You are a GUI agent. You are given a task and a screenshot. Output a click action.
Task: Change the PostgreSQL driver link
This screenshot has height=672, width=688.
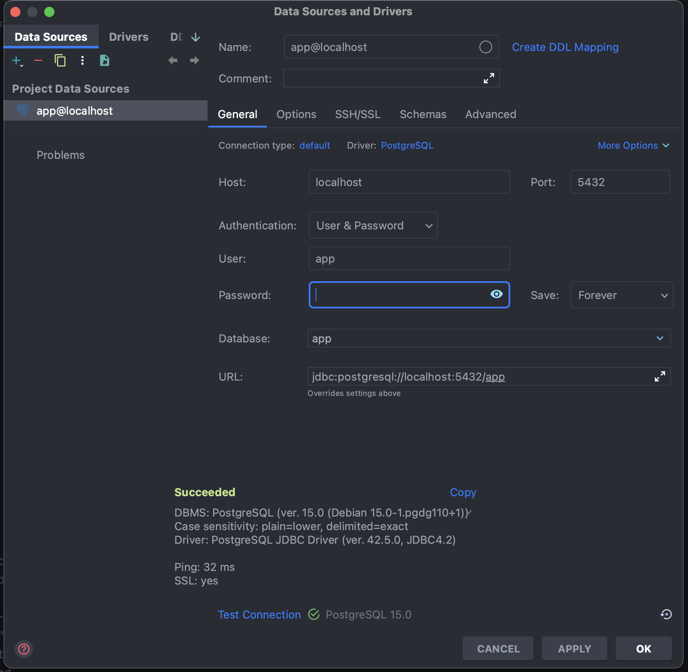click(x=407, y=145)
